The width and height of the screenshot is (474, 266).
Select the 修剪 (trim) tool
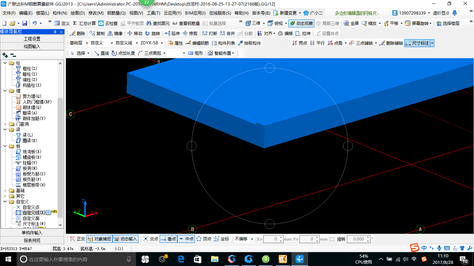pos(190,34)
